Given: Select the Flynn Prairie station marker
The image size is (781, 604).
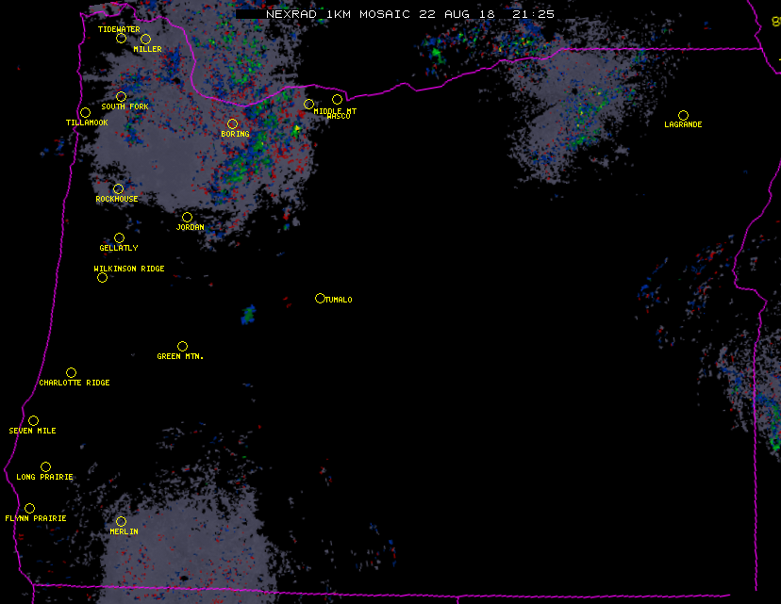Looking at the screenshot, I should [x=29, y=508].
